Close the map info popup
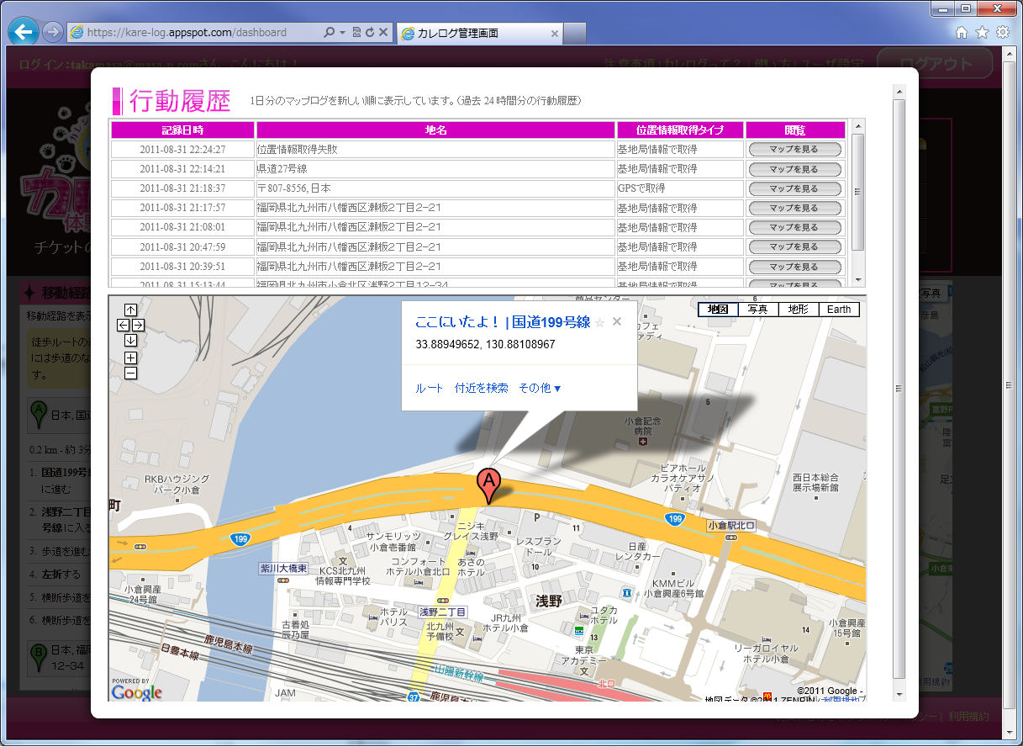This screenshot has height=747, width=1023. [x=617, y=321]
